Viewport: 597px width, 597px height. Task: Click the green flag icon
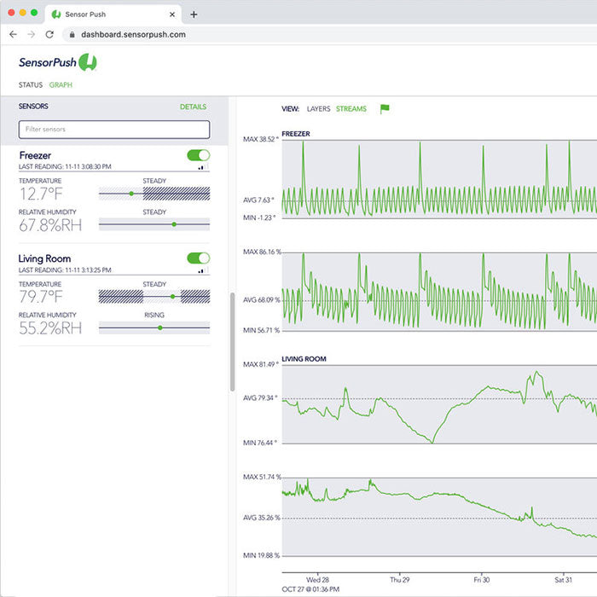(x=384, y=109)
